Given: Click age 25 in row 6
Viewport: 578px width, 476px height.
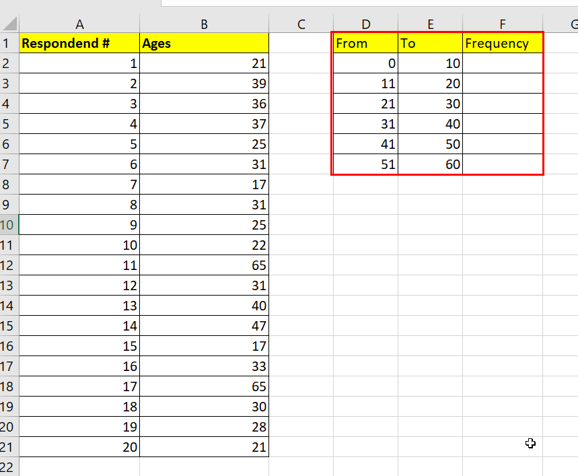Looking at the screenshot, I should tap(204, 144).
